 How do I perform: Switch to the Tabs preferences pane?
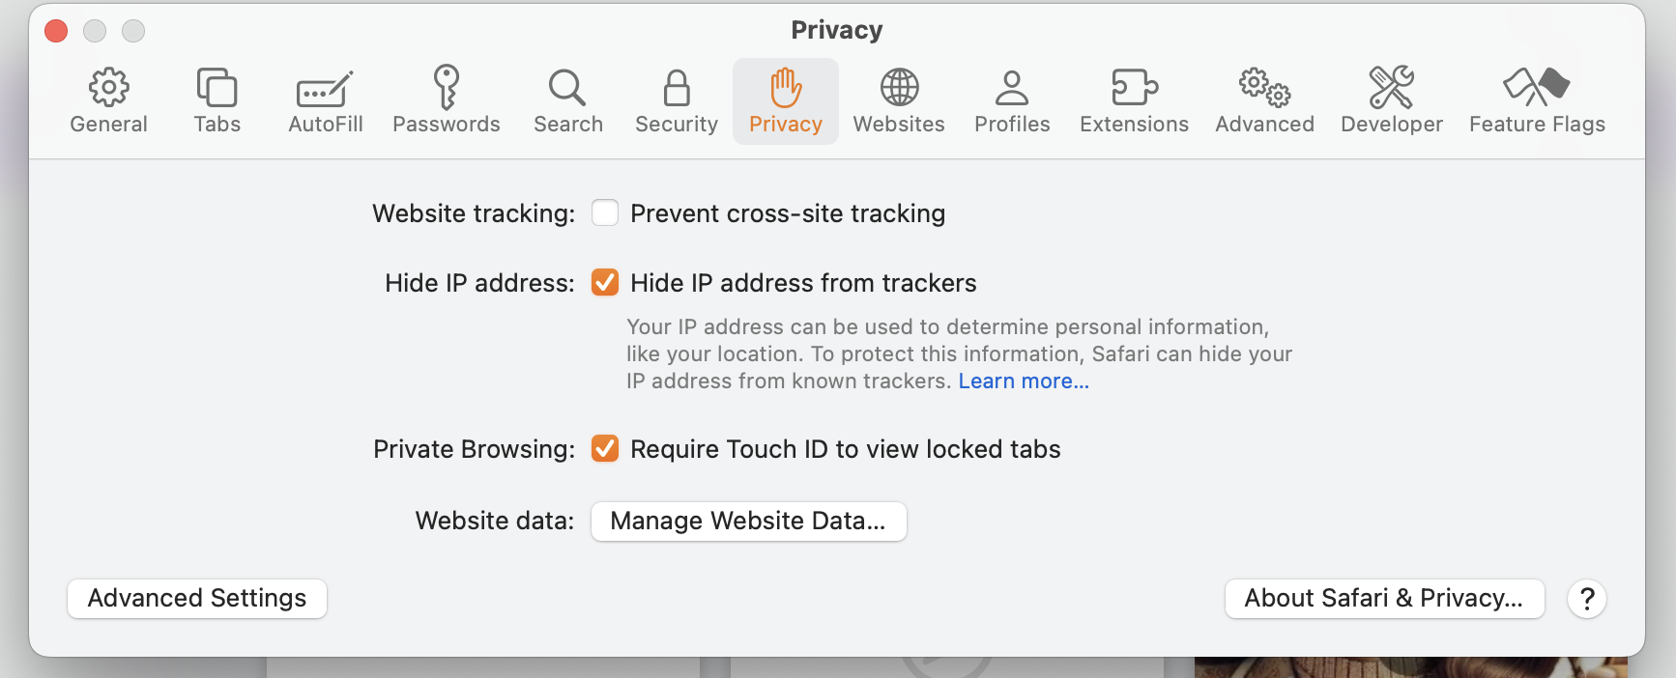coord(217,89)
